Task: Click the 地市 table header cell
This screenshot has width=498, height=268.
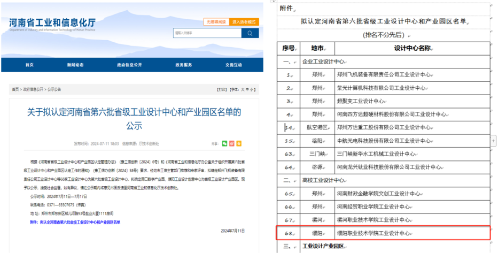Action: 317,48
